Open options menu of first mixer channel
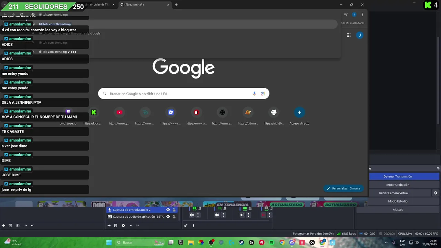Viewport: 441px width, 248px height. click(x=198, y=215)
